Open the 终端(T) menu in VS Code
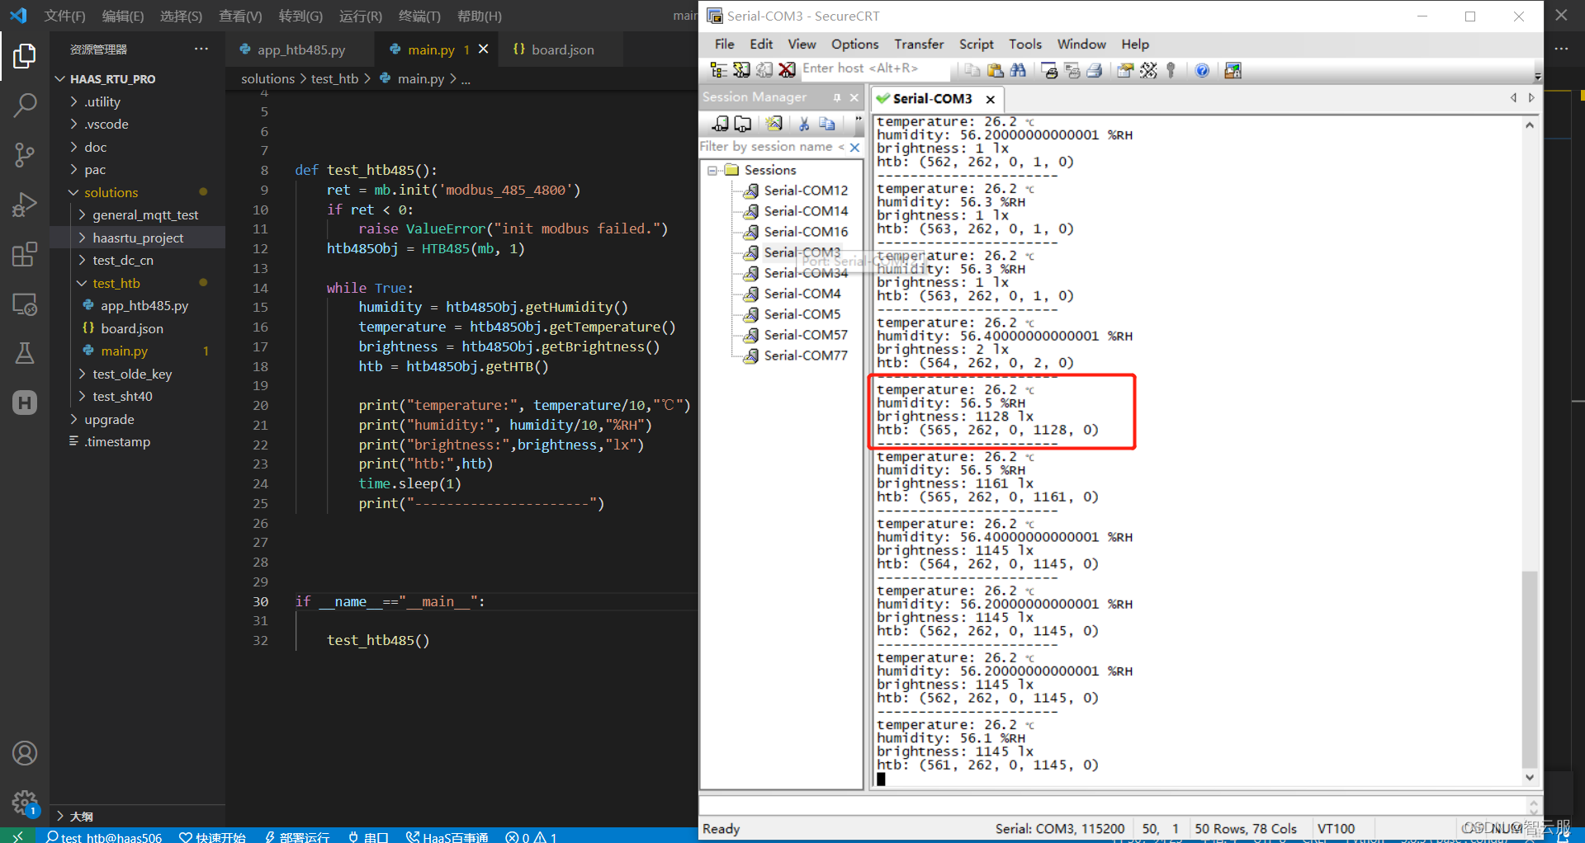 419,16
